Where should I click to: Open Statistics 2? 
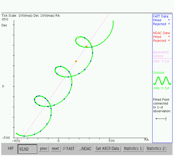(x=156, y=149)
